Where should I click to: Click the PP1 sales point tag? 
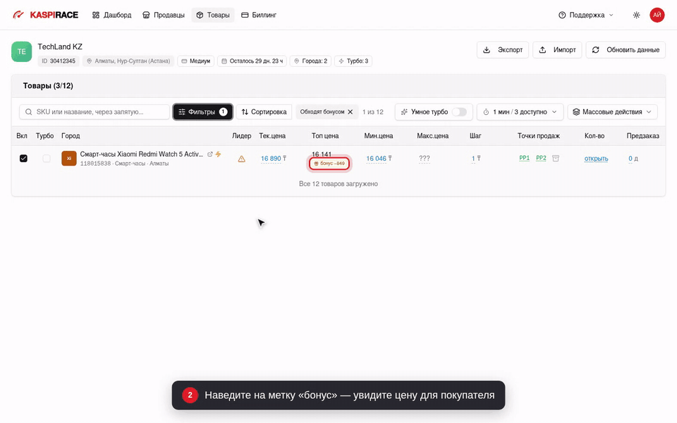[524, 158]
